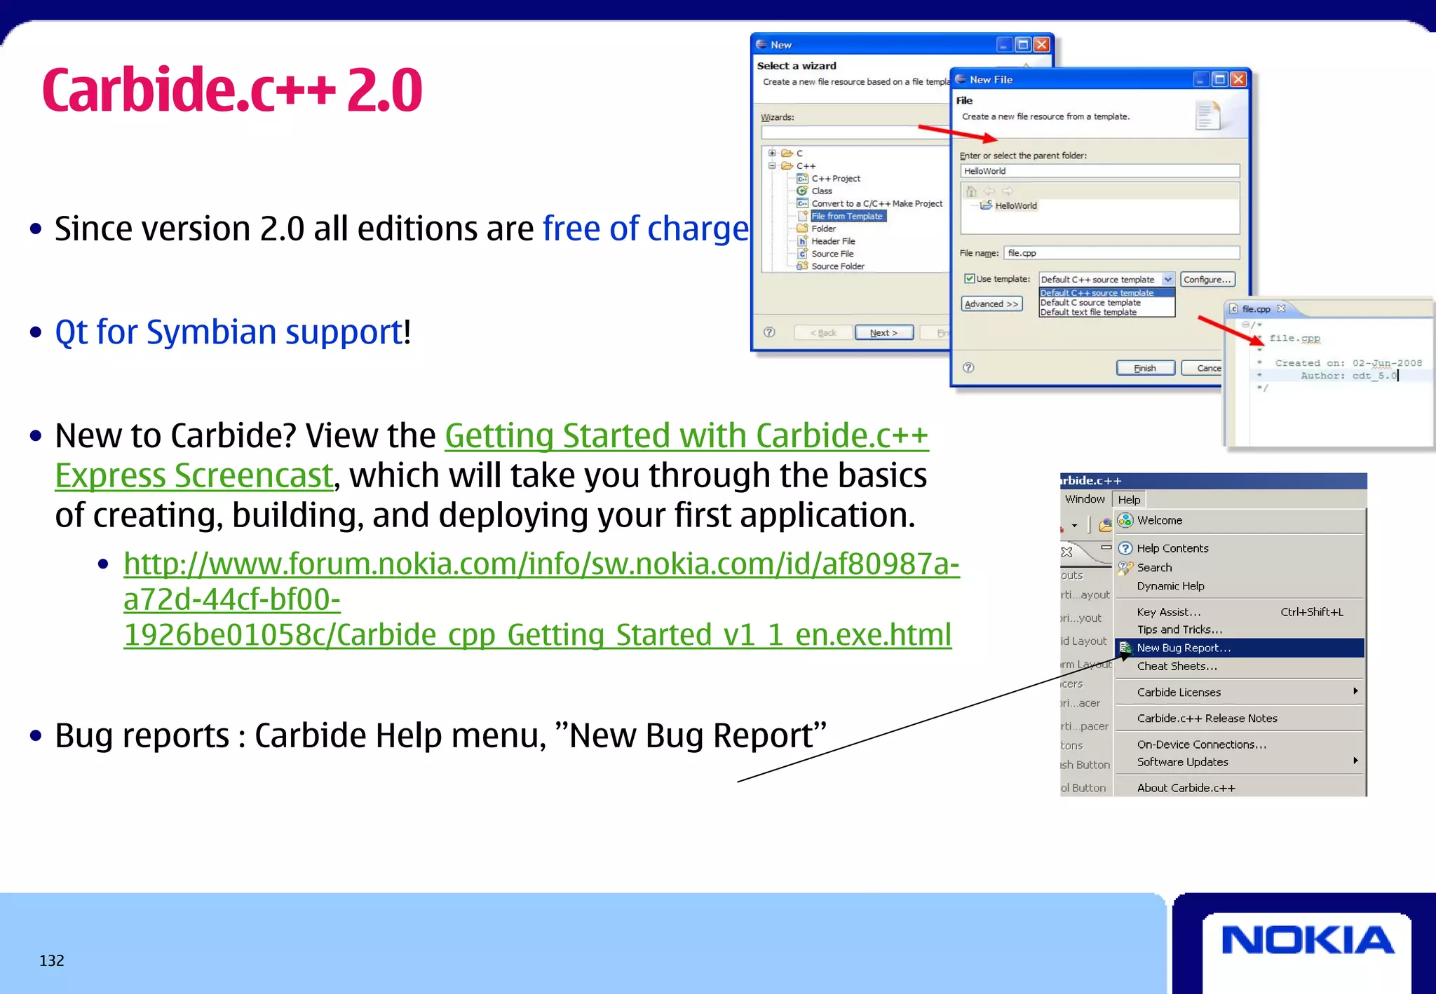Image resolution: width=1436 pixels, height=994 pixels.
Task: Select Default C++ source template option
Action: point(1106,293)
